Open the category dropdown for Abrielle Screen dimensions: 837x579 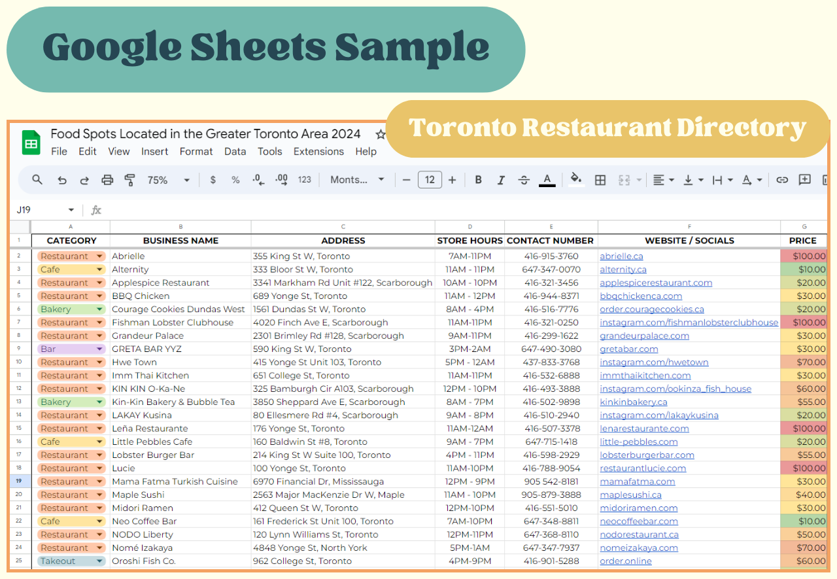99,256
